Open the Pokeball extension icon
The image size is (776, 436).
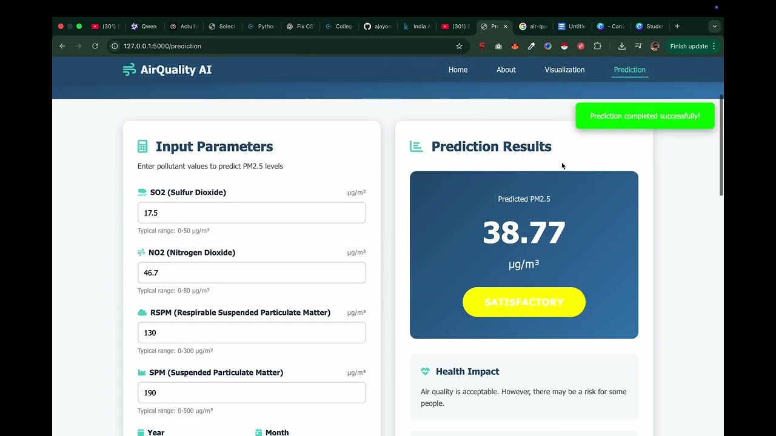(564, 46)
